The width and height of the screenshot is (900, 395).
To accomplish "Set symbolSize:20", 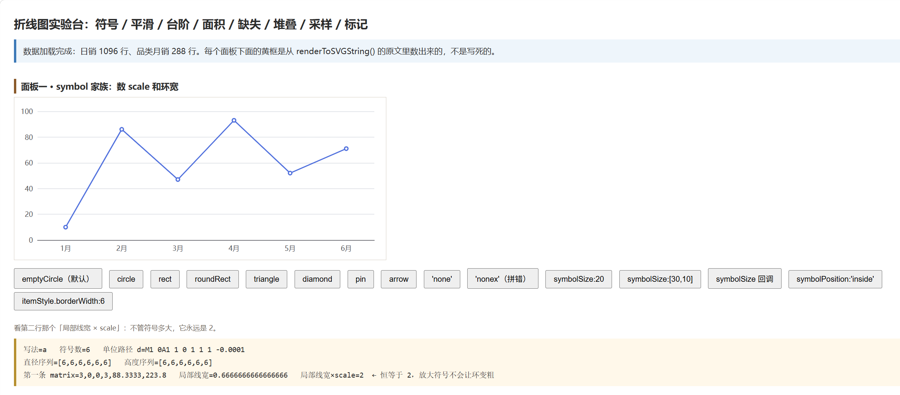I will click(x=579, y=279).
